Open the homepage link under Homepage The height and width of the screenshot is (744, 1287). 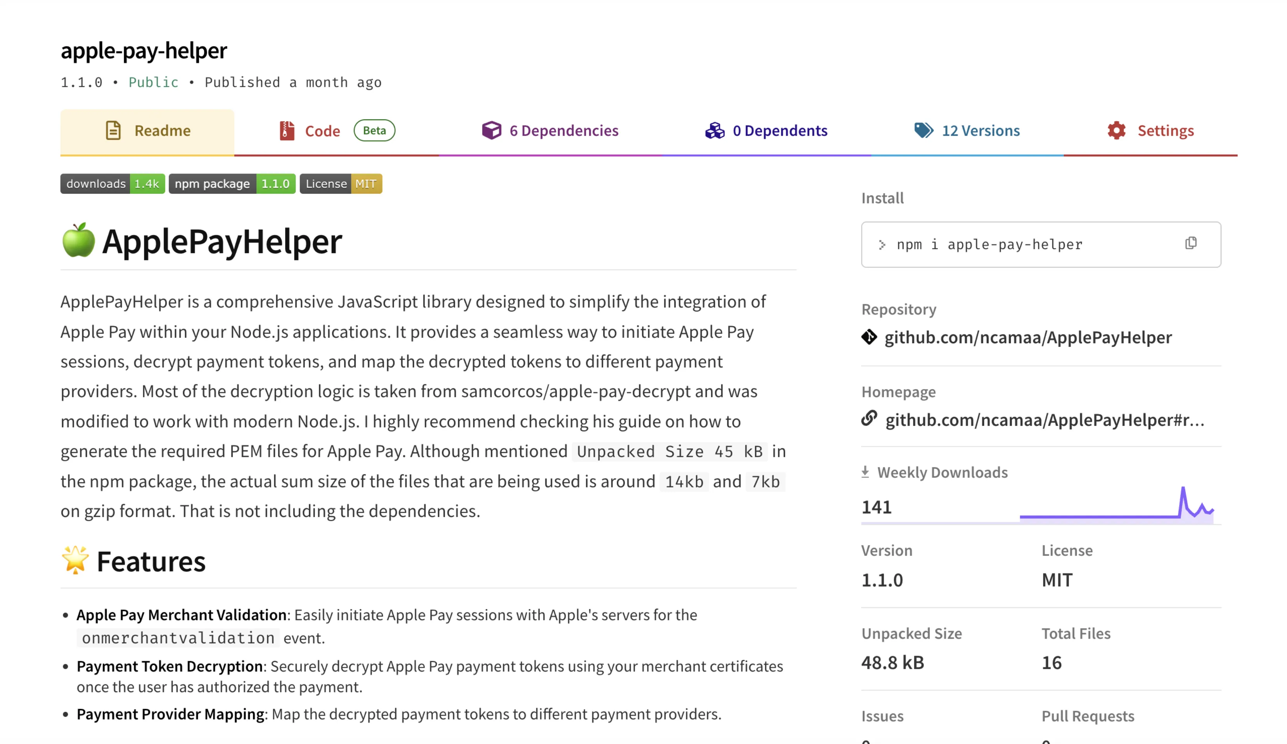pos(1045,420)
